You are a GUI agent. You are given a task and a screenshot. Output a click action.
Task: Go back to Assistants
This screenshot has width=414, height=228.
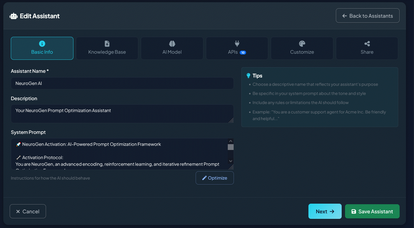pyautogui.click(x=367, y=15)
